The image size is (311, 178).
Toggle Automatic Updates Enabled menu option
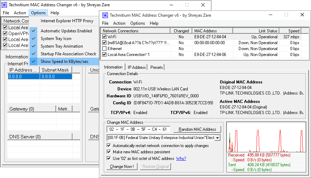click(64, 31)
